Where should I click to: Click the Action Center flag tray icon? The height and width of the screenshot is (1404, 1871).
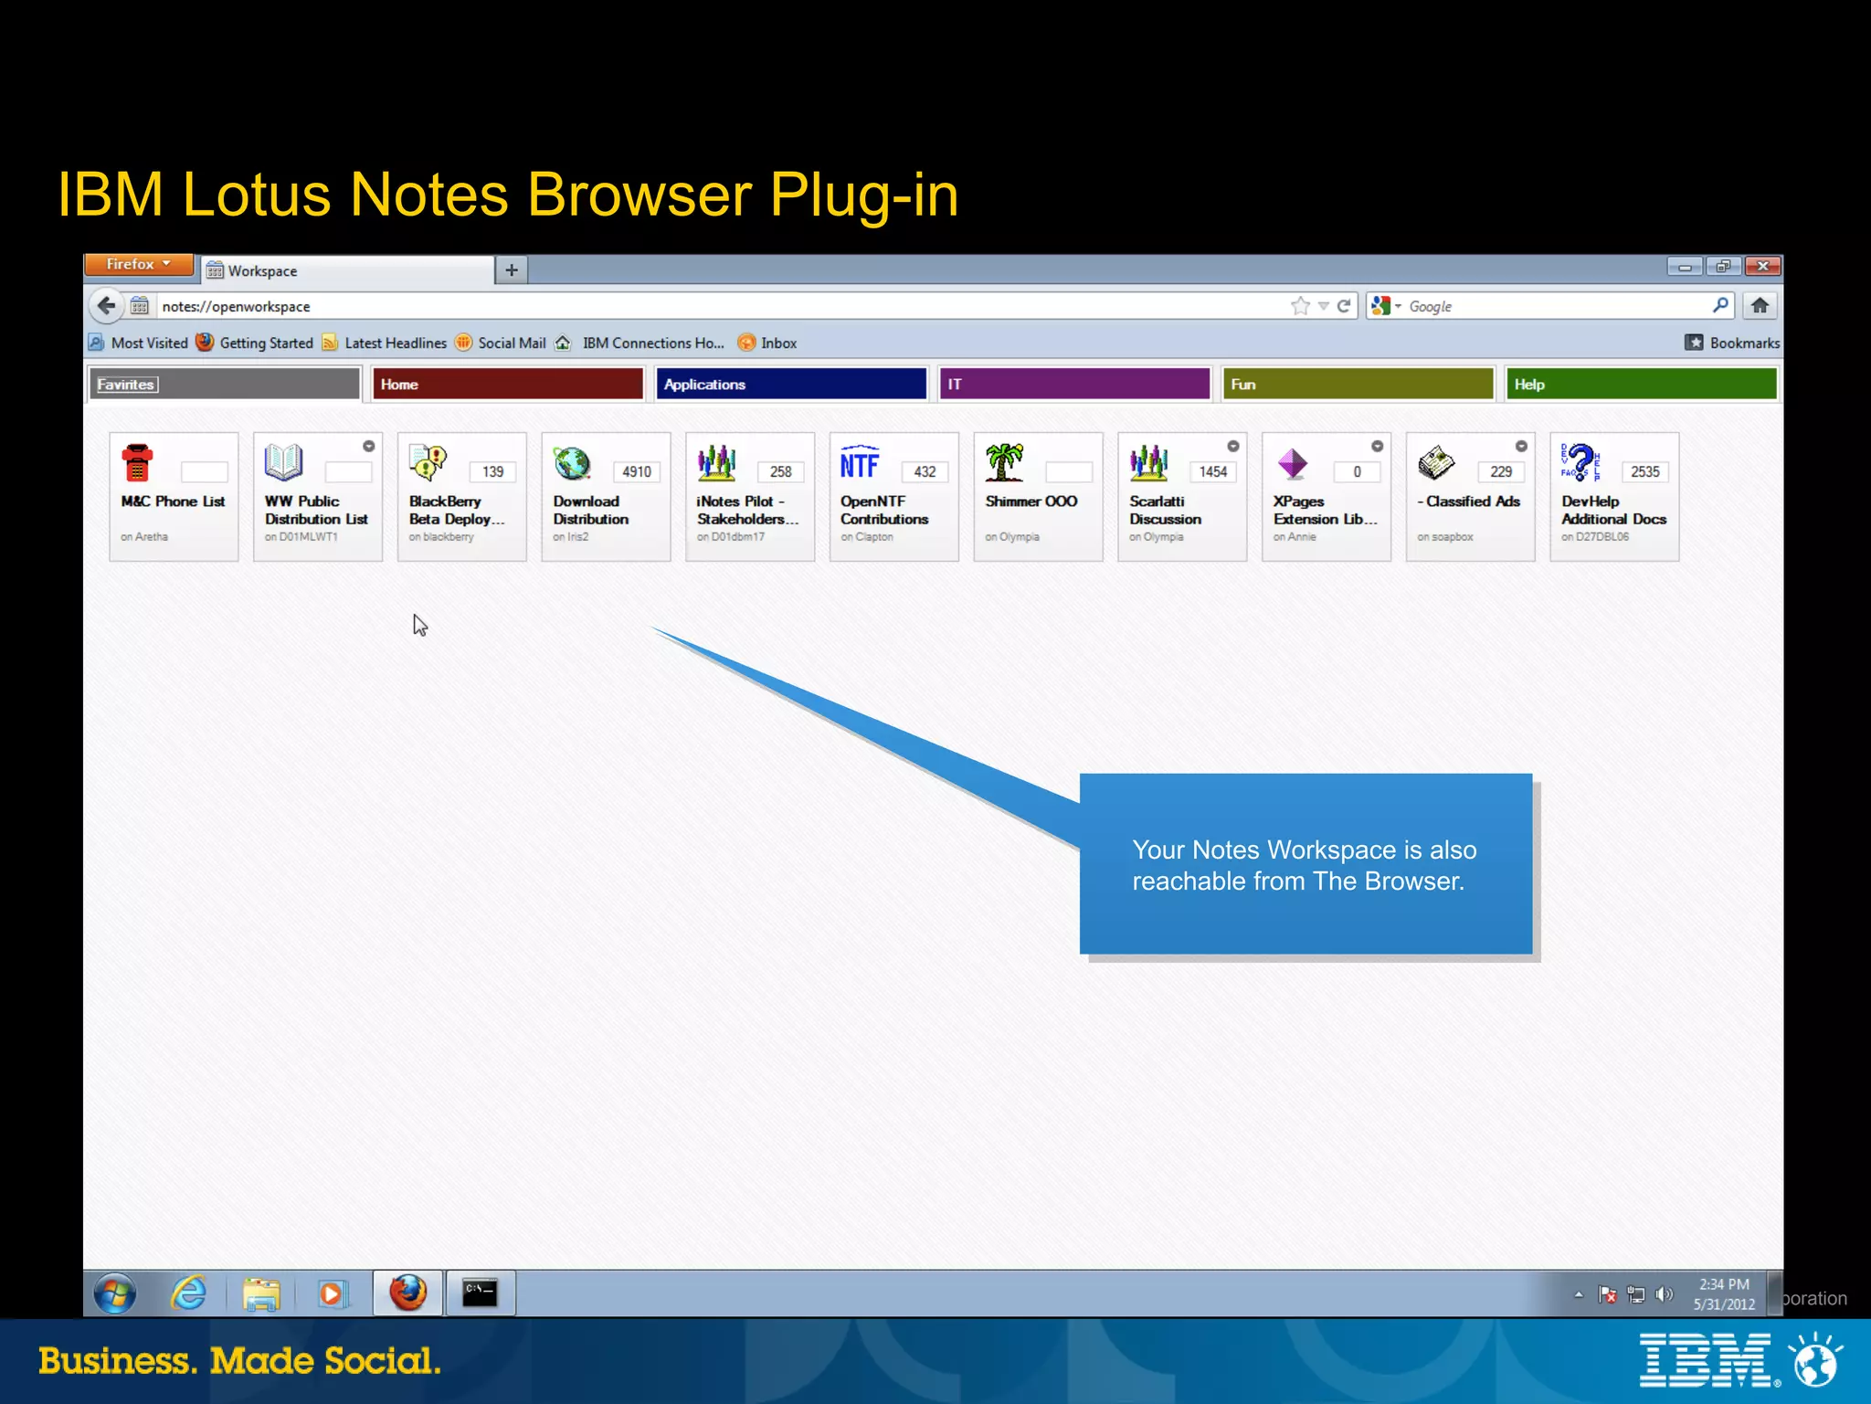(x=1608, y=1294)
